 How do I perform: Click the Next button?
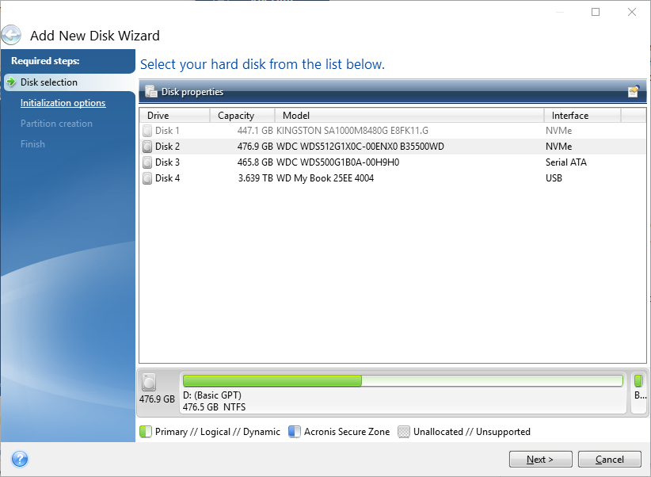click(540, 459)
